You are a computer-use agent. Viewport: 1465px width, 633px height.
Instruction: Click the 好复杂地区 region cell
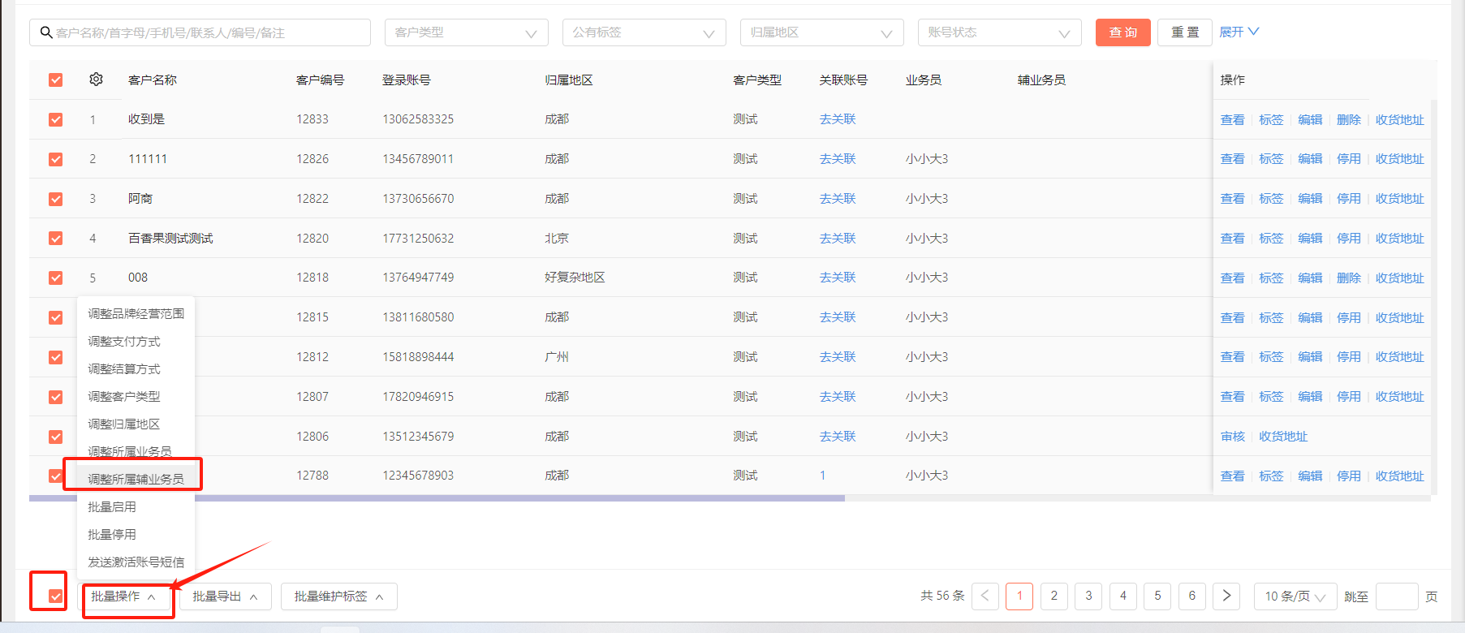tap(575, 278)
